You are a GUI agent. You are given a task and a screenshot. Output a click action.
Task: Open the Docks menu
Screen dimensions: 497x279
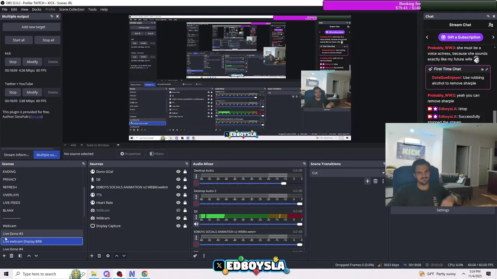(x=36, y=9)
